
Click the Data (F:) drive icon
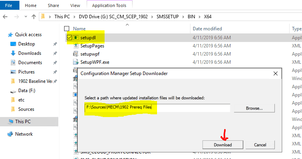pyautogui.click(x=13, y=91)
